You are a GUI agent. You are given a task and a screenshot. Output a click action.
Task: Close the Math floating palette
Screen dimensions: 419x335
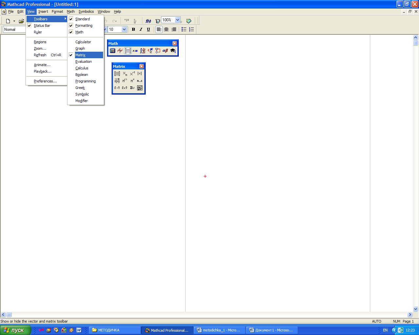[174, 43]
